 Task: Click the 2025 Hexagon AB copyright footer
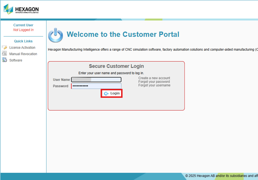[221, 176]
